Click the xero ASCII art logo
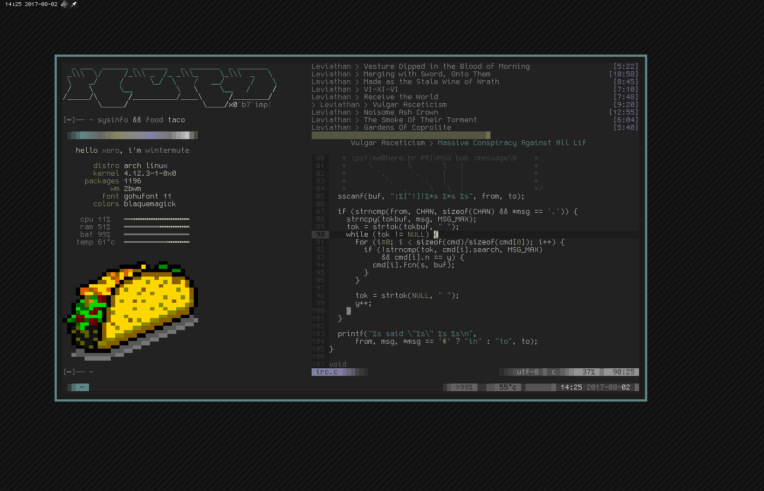 tap(169, 87)
